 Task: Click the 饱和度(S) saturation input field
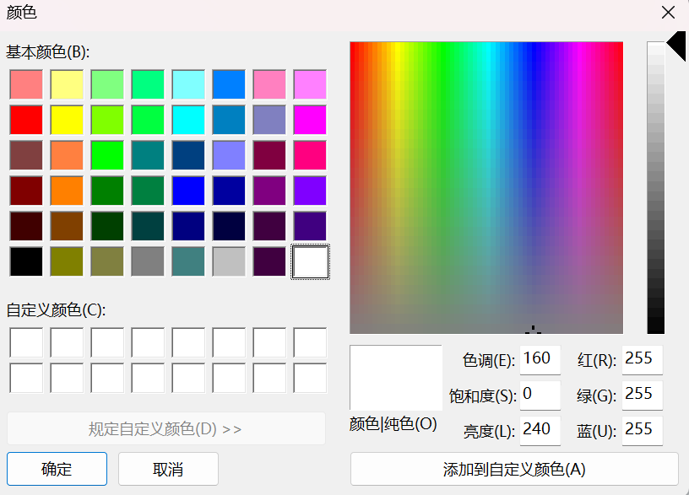[540, 395]
